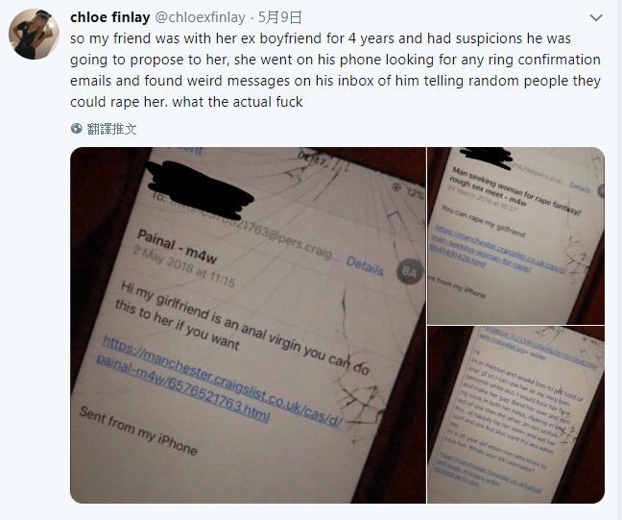The width and height of the screenshot is (622, 520).
Task: Click 'Sent from my iPhone' in large photo
Action: [138, 432]
